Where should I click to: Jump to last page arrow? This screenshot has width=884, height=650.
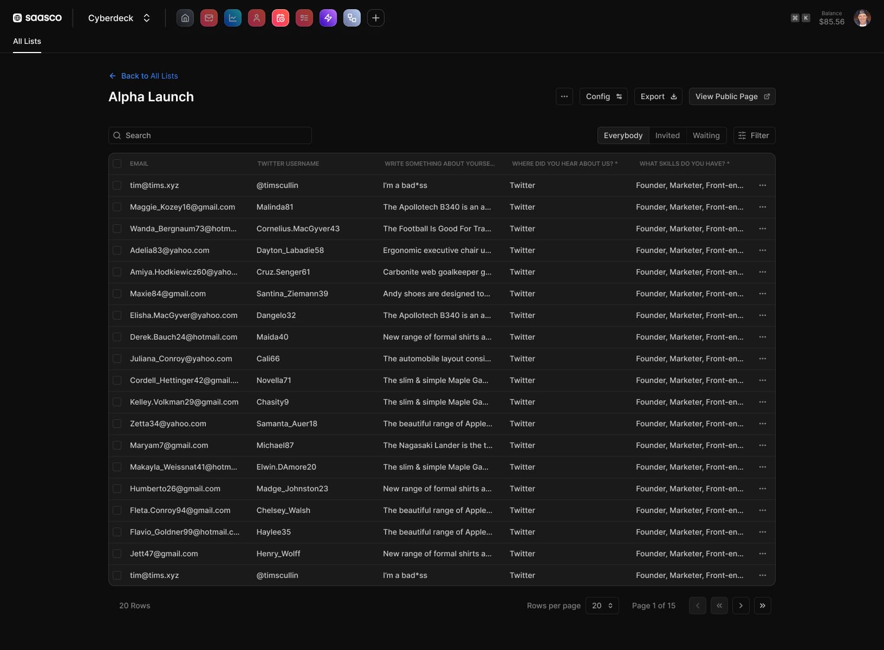click(x=762, y=606)
